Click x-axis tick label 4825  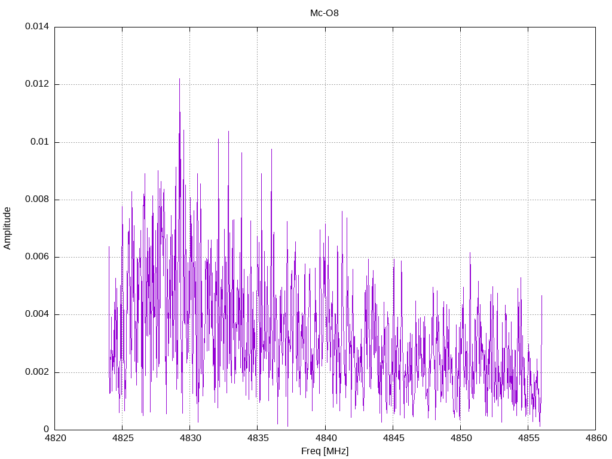(123, 438)
